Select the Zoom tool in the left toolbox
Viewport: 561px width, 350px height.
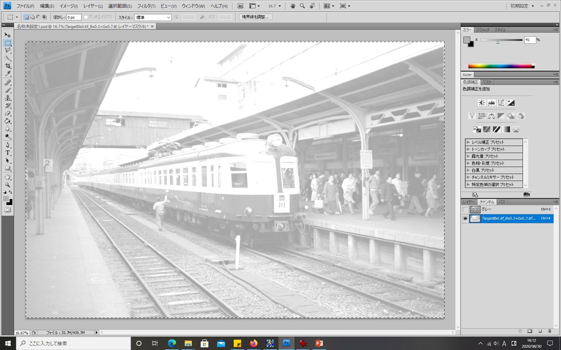(8, 185)
